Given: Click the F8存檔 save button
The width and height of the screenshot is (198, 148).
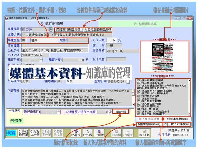Looking at the screenshot, I should [x=116, y=133].
